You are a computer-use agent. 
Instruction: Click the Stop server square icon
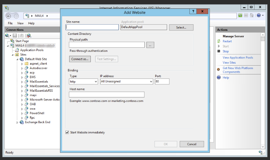[219, 51]
